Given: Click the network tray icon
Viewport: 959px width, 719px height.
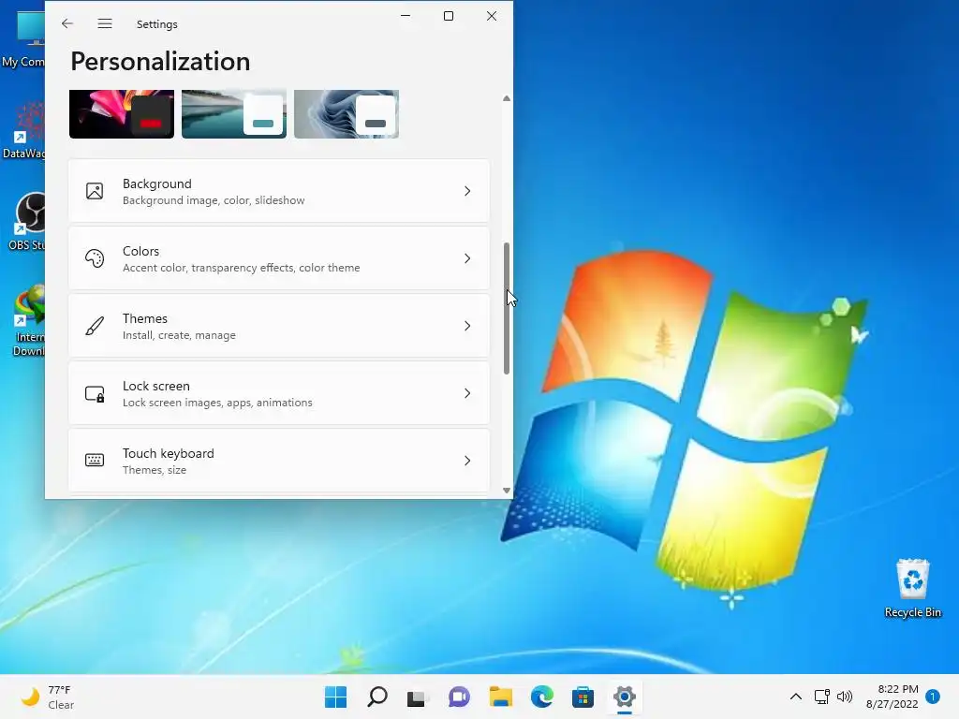Looking at the screenshot, I should [x=822, y=697].
